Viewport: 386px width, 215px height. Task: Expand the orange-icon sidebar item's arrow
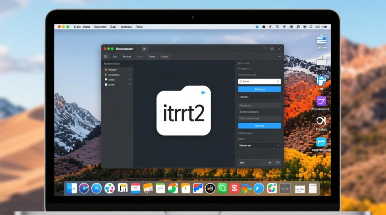pos(130,70)
